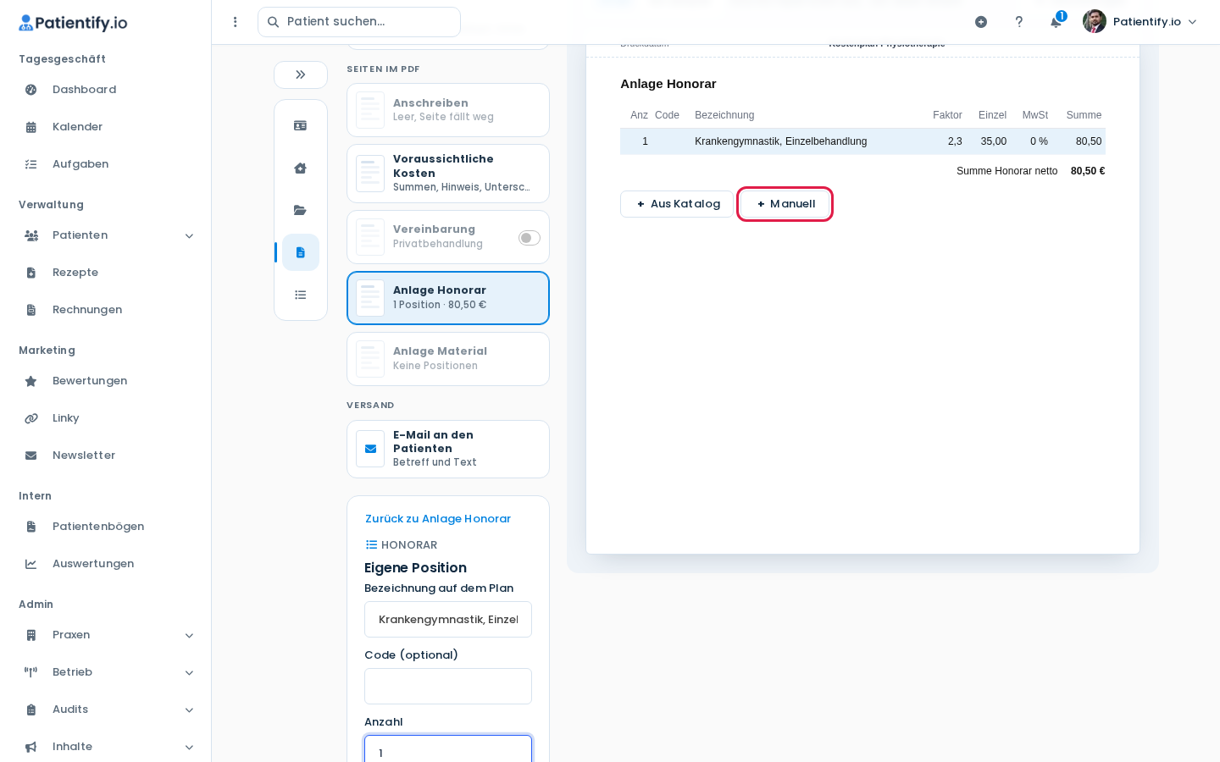
Task: Open Patientenbögen in the sidebar
Action: click(98, 527)
